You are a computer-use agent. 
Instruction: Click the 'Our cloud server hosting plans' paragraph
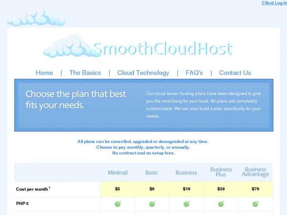click(204, 105)
